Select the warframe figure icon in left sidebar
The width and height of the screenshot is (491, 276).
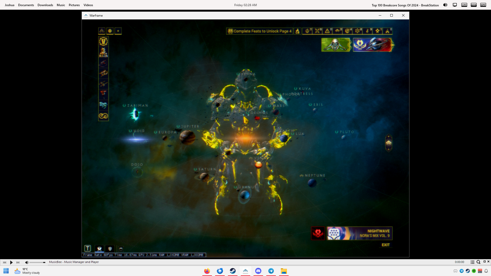point(103,52)
